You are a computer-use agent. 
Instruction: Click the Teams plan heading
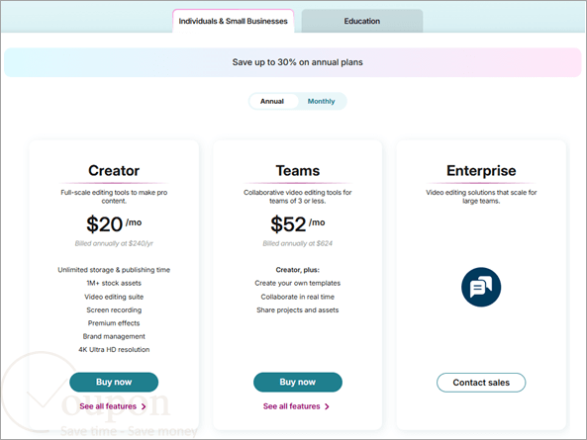(298, 171)
